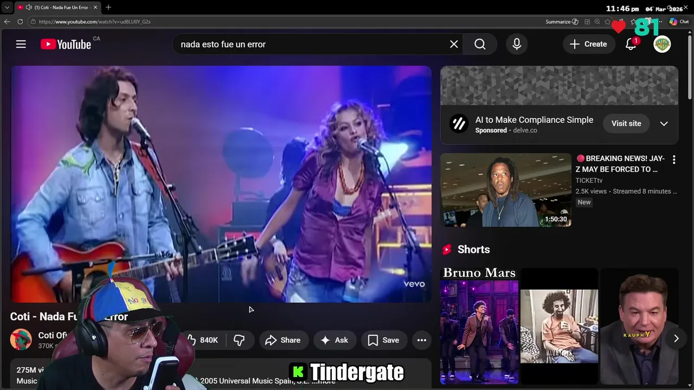Click the sponsored ad banner image
694x390 pixels.
pos(559,86)
